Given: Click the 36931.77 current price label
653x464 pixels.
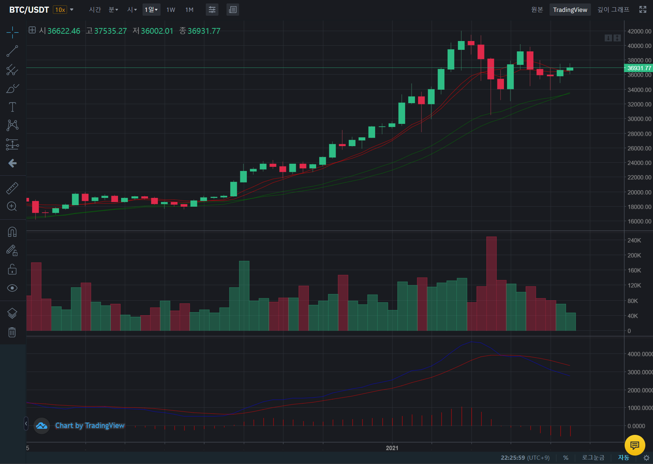Looking at the screenshot, I should [638, 68].
